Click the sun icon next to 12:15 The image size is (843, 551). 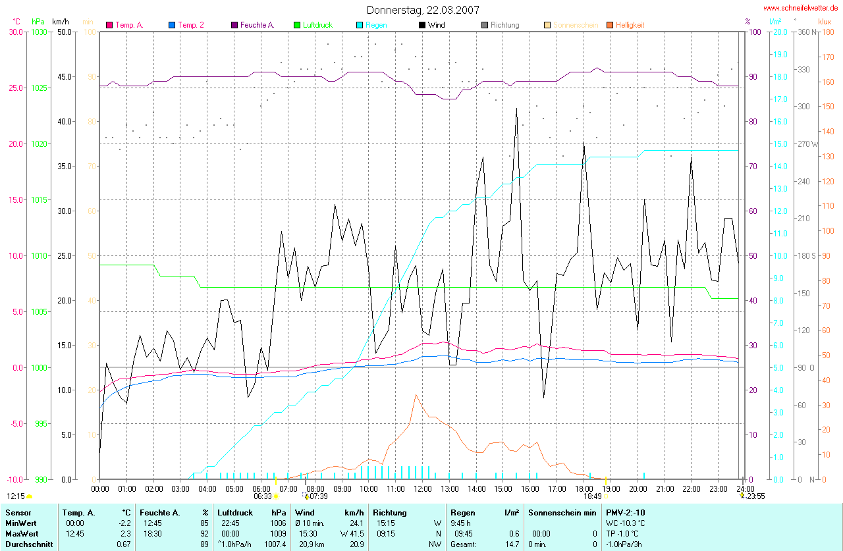click(x=29, y=496)
